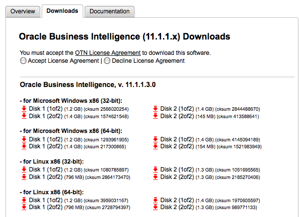The height and width of the screenshot is (217, 299).
Task: Click download arrow icon for Windows 64-bit Disk 2 (1of2)
Action: (155, 139)
